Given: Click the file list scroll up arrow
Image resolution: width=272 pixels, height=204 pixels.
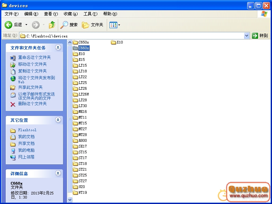Looking at the screenshot, I should pos(70,42).
